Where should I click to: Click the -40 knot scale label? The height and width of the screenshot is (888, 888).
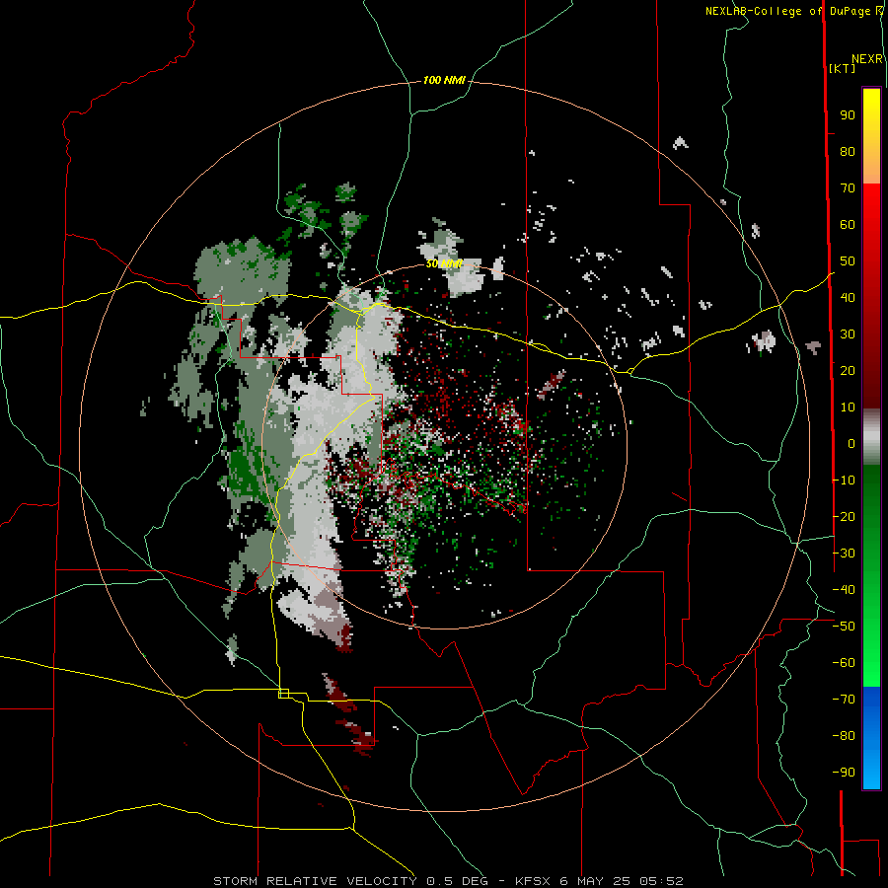coord(844,590)
